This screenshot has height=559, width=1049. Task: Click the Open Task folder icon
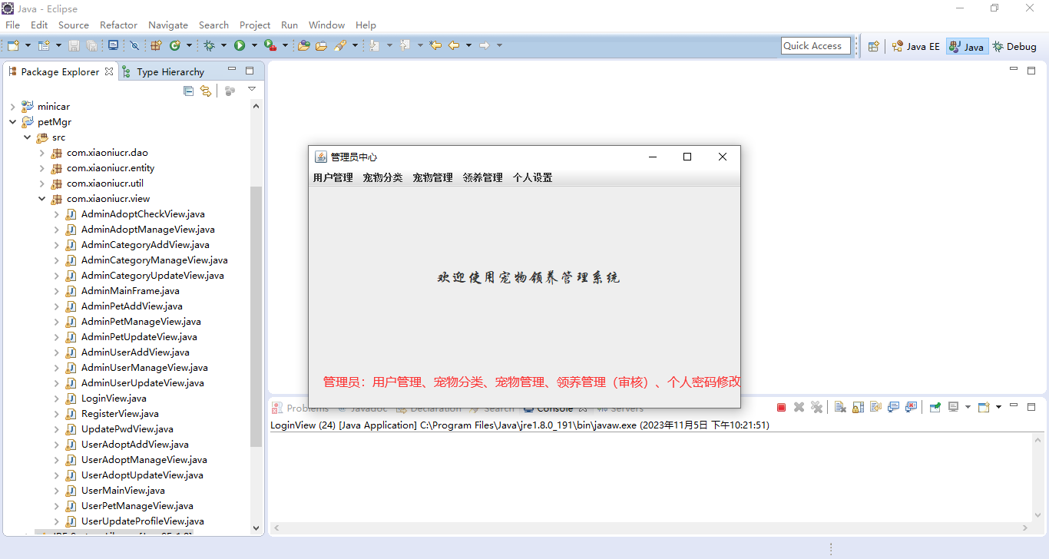click(x=322, y=46)
